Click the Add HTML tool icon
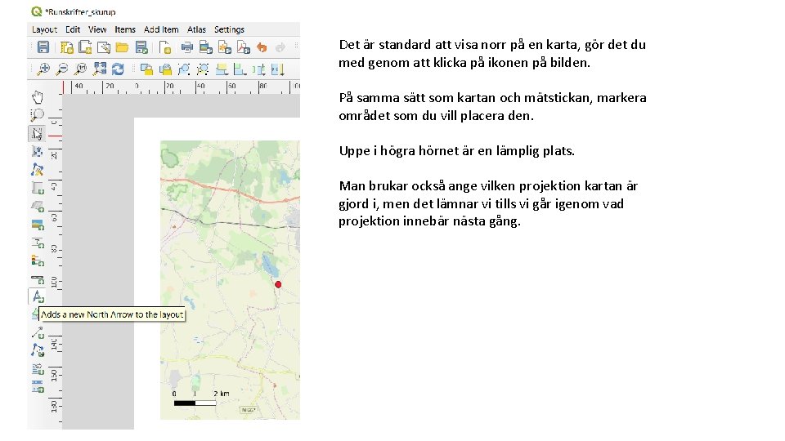The width and height of the screenshot is (785, 441). pos(38,369)
